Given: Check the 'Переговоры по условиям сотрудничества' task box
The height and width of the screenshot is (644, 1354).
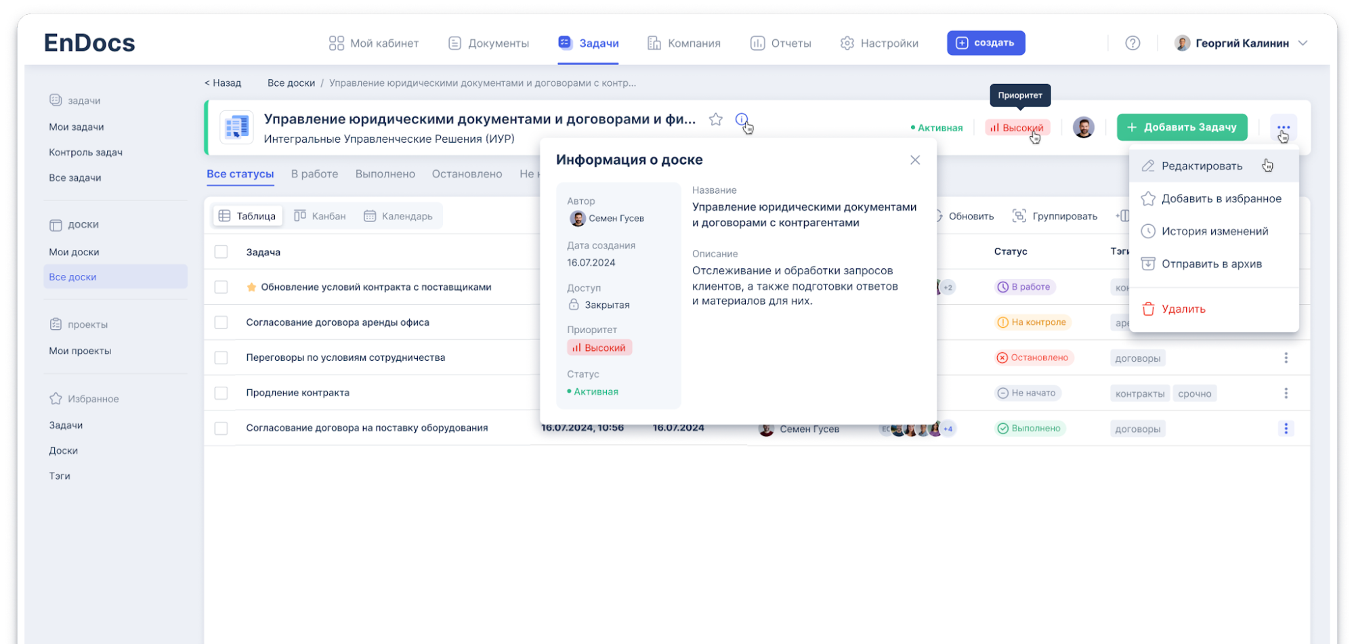Looking at the screenshot, I should tap(221, 358).
